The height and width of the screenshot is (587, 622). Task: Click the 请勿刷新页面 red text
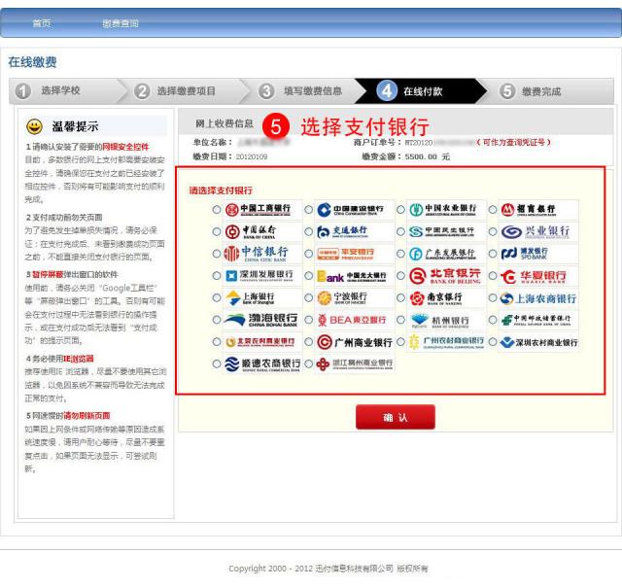coord(86,416)
